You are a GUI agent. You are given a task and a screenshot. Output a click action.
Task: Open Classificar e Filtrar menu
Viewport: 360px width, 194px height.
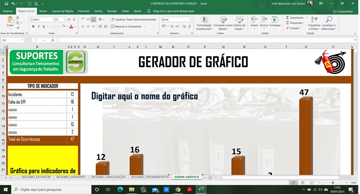click(x=314, y=23)
